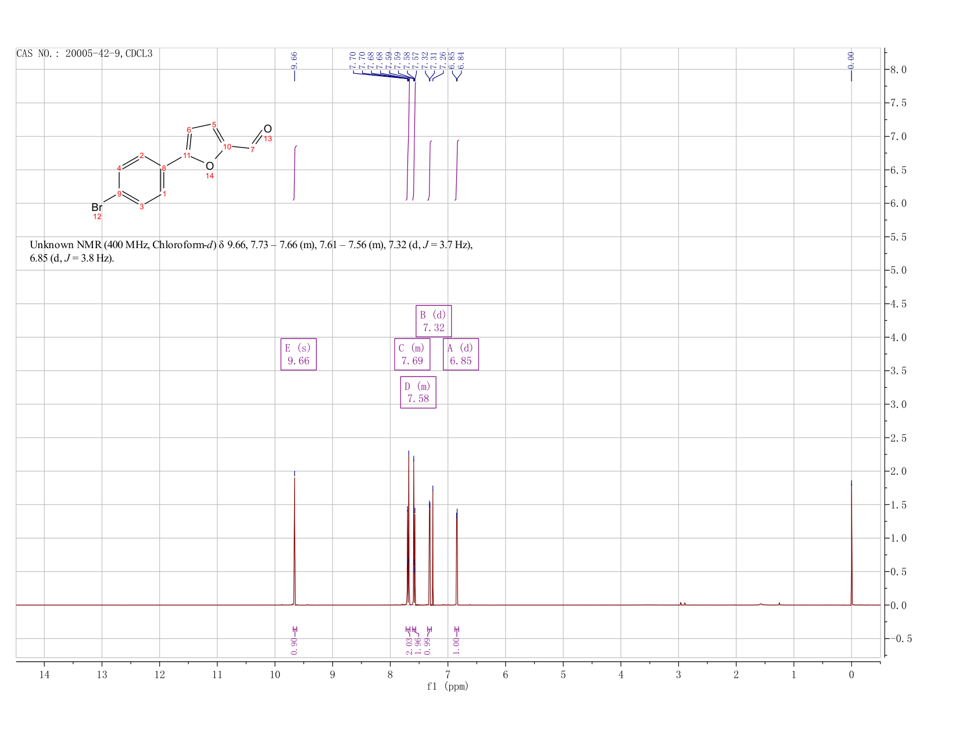Select the A (d) 6.85 multiplet box
959x741 pixels.
(461, 355)
